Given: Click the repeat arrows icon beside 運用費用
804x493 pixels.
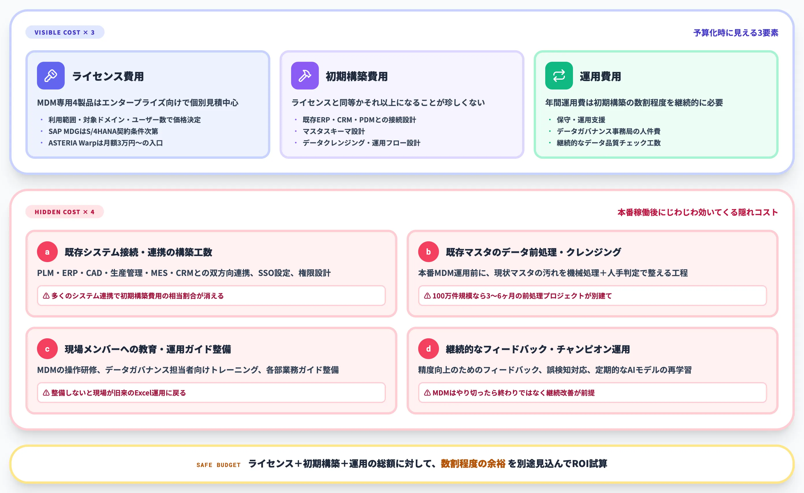Looking at the screenshot, I should 559,76.
